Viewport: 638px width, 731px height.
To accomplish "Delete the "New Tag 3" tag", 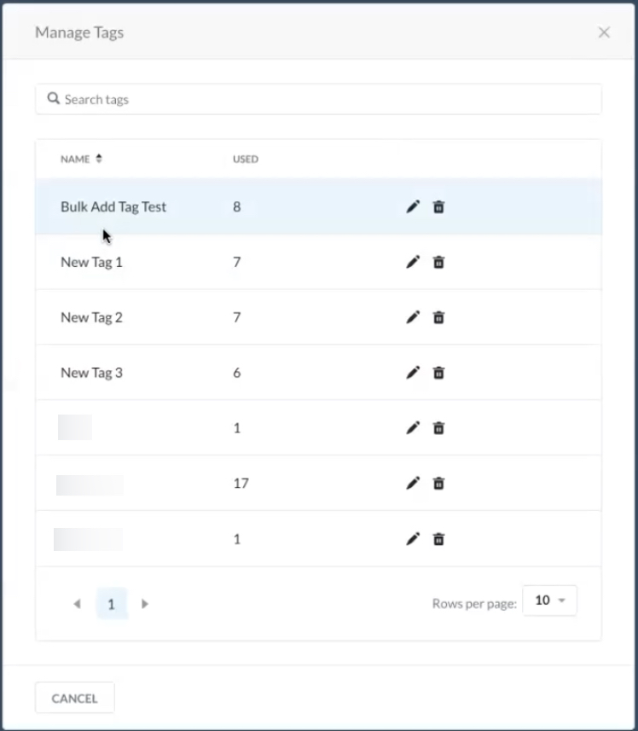I will (x=438, y=372).
